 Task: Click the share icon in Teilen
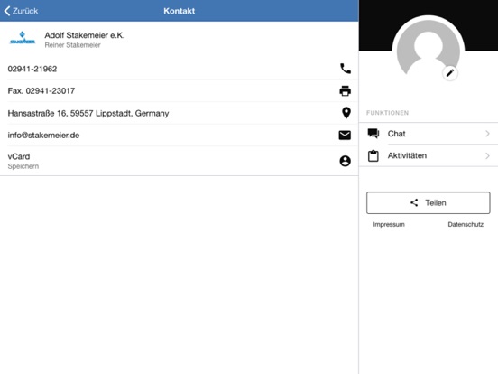pyautogui.click(x=414, y=202)
